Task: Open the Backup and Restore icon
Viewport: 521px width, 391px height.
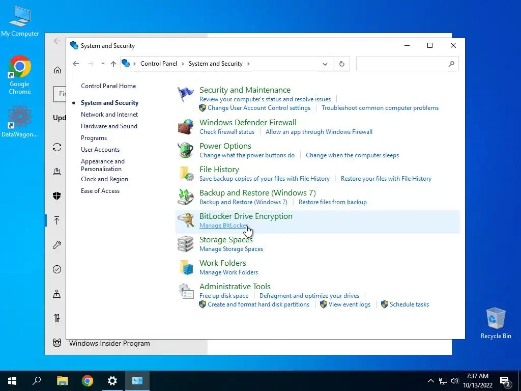Action: (185, 197)
